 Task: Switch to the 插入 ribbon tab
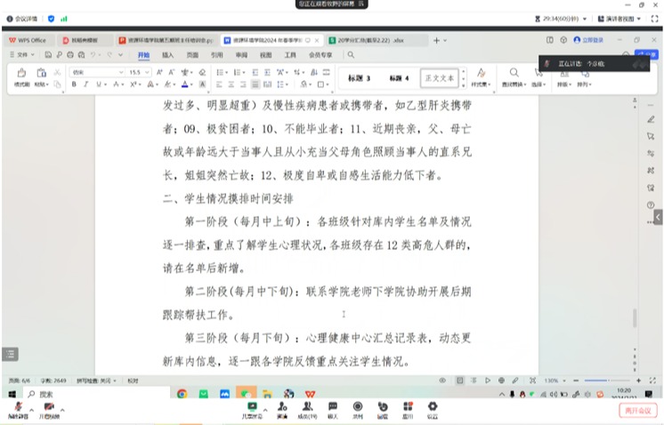click(x=167, y=54)
